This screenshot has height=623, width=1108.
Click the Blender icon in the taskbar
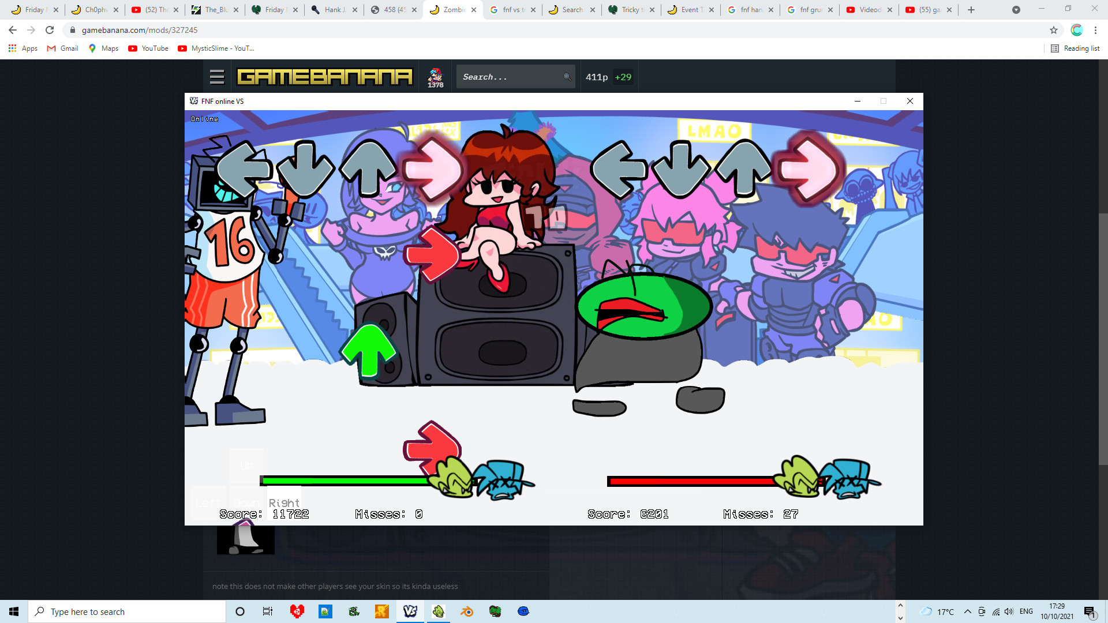pos(467,611)
